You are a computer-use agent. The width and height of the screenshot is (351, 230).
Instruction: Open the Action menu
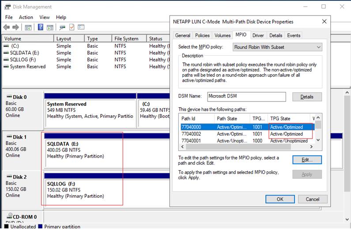26,17
